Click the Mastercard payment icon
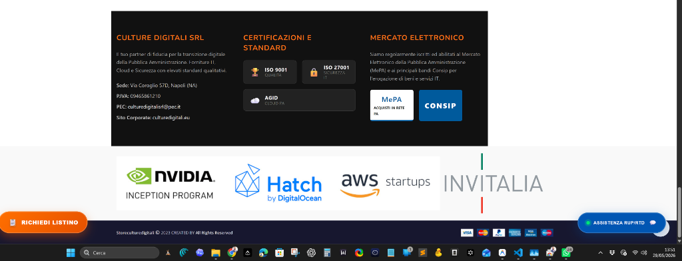The width and height of the screenshot is (682, 261). pyautogui.click(x=483, y=233)
